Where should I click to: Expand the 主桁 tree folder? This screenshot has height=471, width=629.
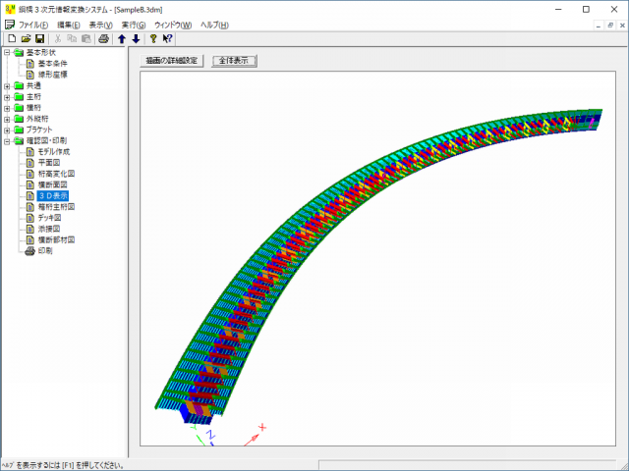(x=7, y=96)
